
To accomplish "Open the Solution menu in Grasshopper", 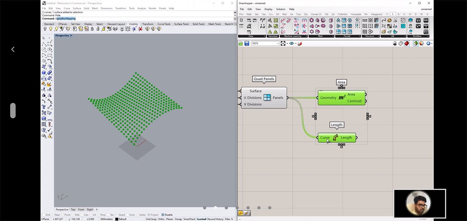I will click(281, 9).
